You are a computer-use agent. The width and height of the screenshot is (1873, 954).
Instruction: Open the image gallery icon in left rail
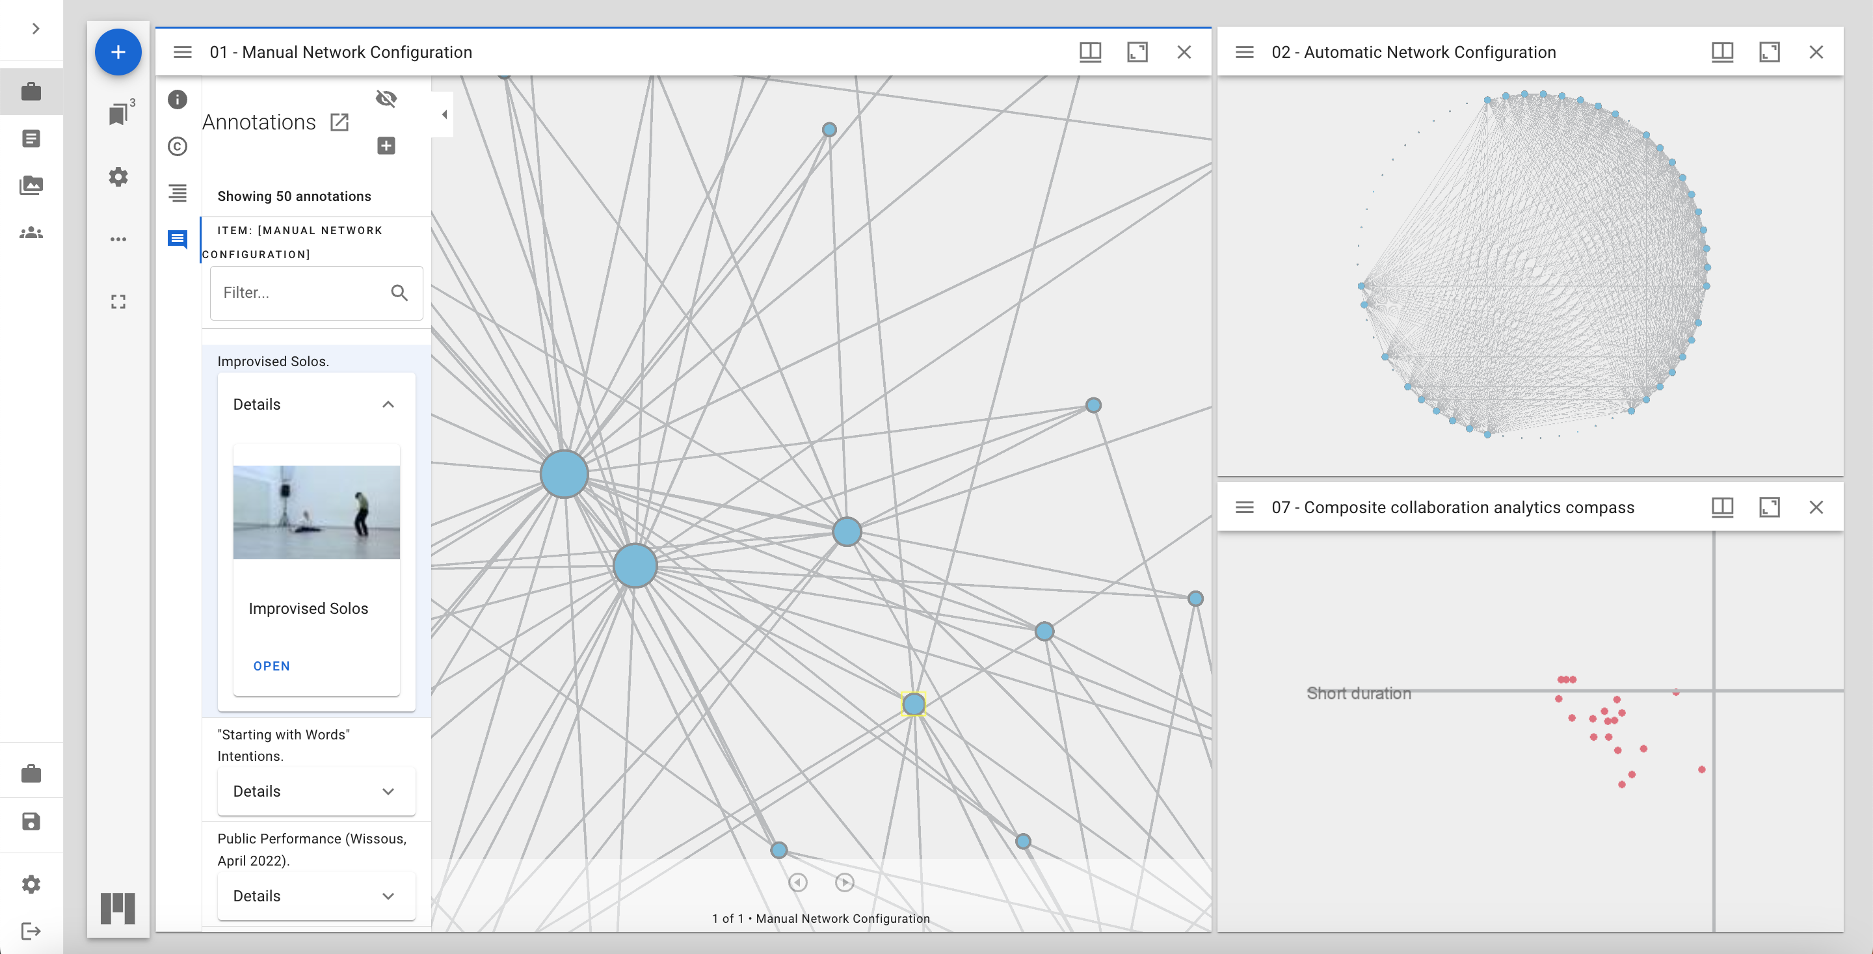(x=31, y=185)
